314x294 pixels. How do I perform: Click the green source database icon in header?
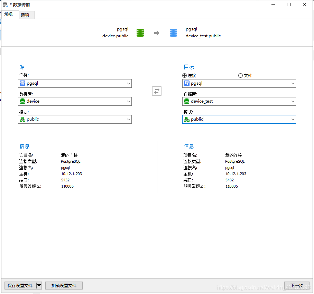point(140,33)
